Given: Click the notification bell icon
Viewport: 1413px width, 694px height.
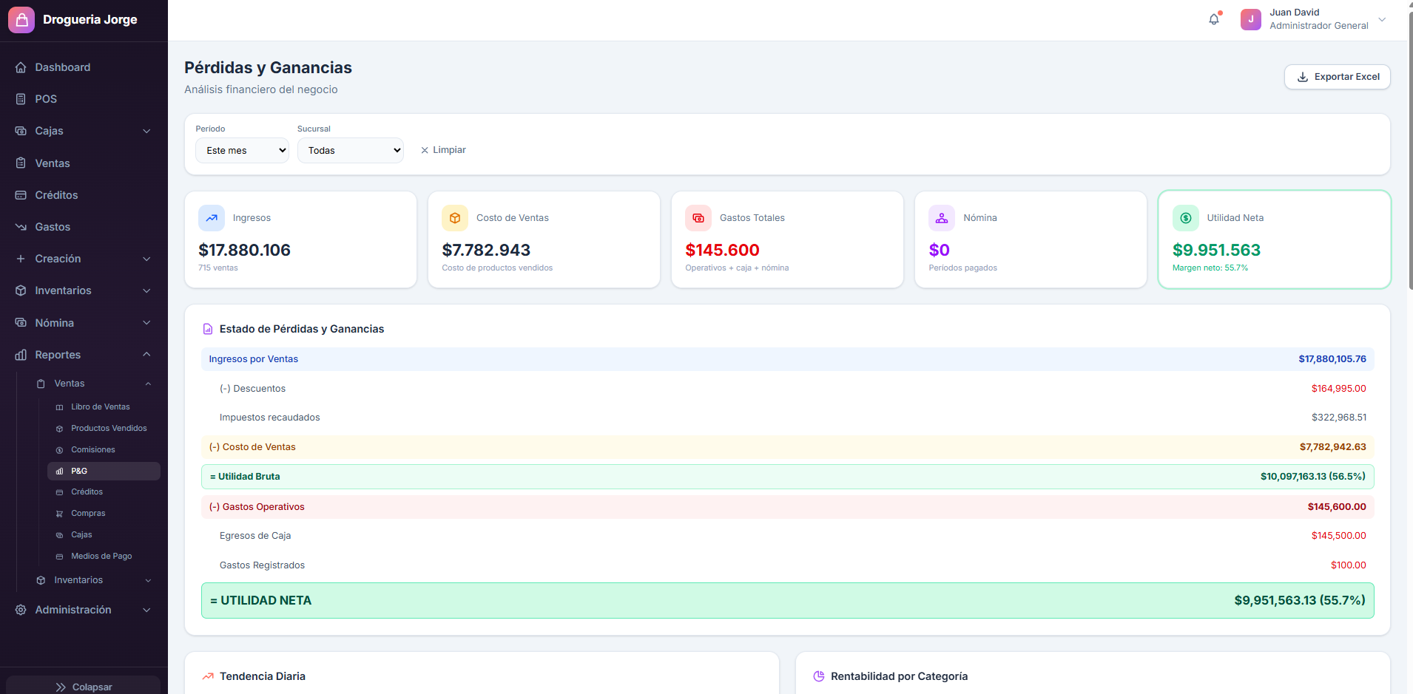Looking at the screenshot, I should [x=1214, y=18].
